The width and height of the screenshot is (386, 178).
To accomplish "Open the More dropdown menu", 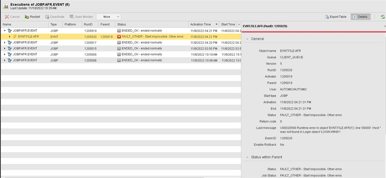I will 109,17.
